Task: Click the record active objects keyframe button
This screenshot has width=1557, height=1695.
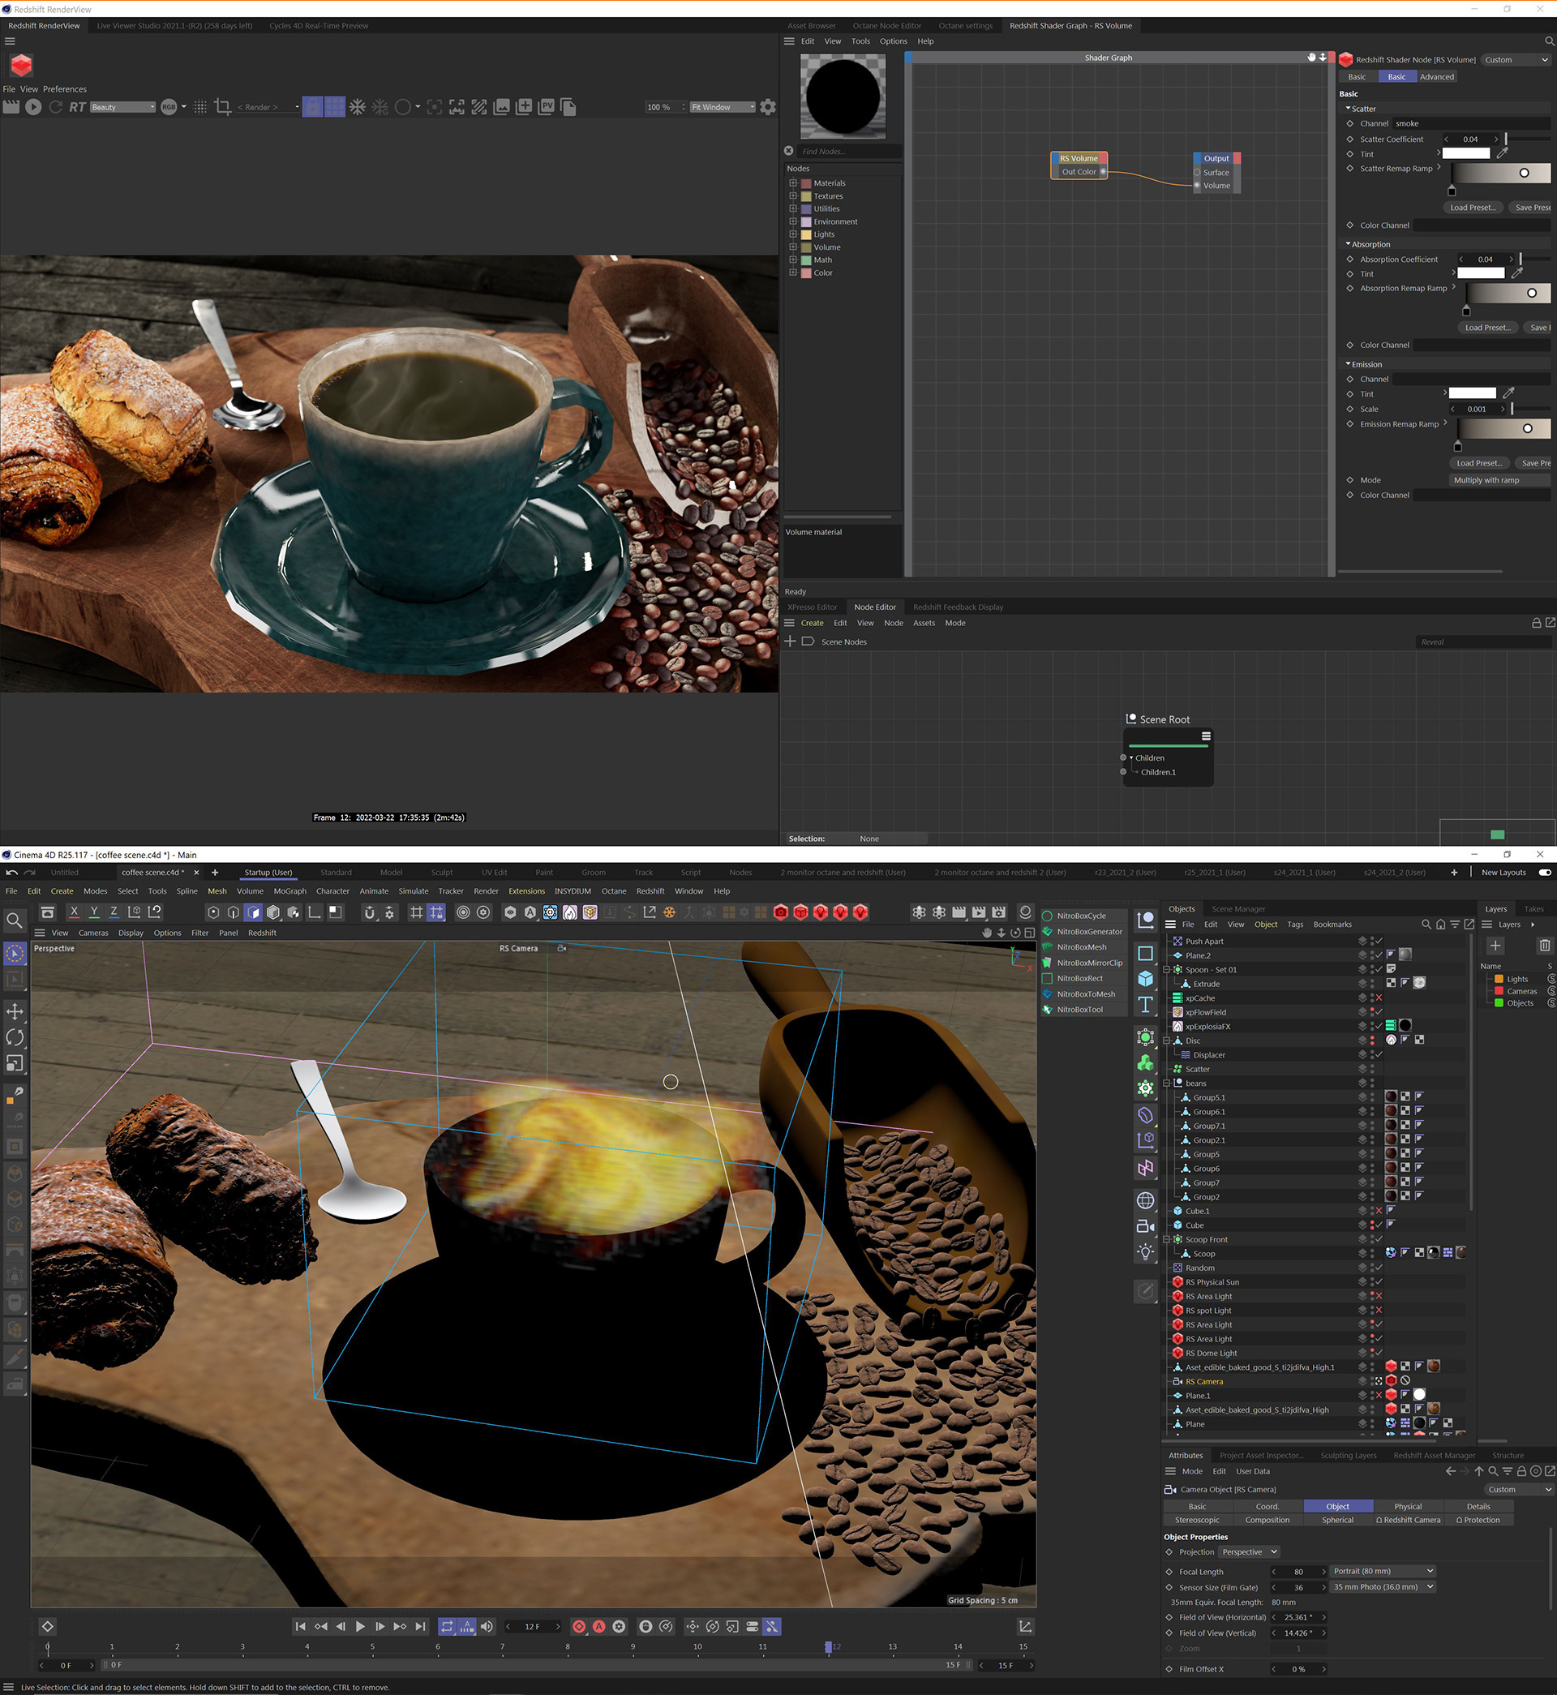Action: coord(579,1627)
